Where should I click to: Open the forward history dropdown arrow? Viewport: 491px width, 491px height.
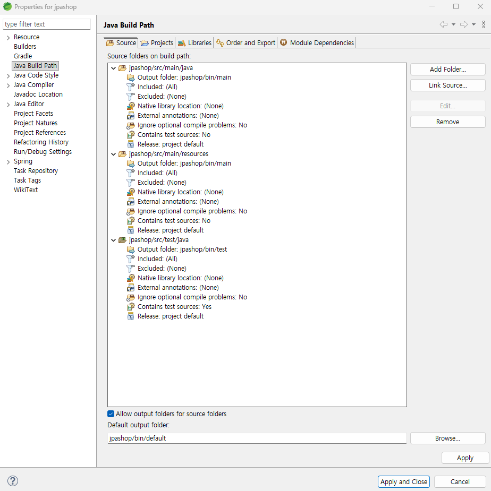[474, 24]
